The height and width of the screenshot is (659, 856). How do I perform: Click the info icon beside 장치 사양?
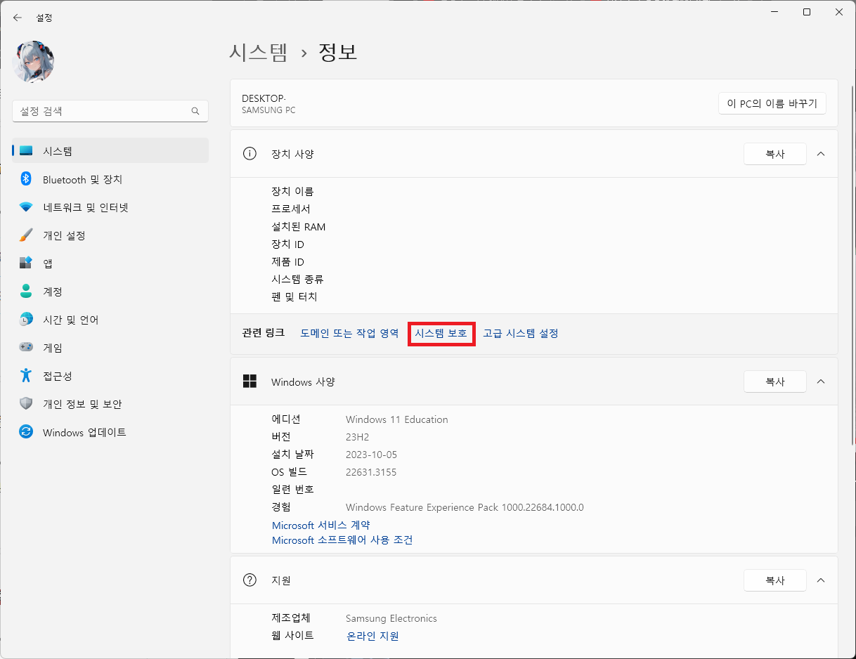(249, 154)
